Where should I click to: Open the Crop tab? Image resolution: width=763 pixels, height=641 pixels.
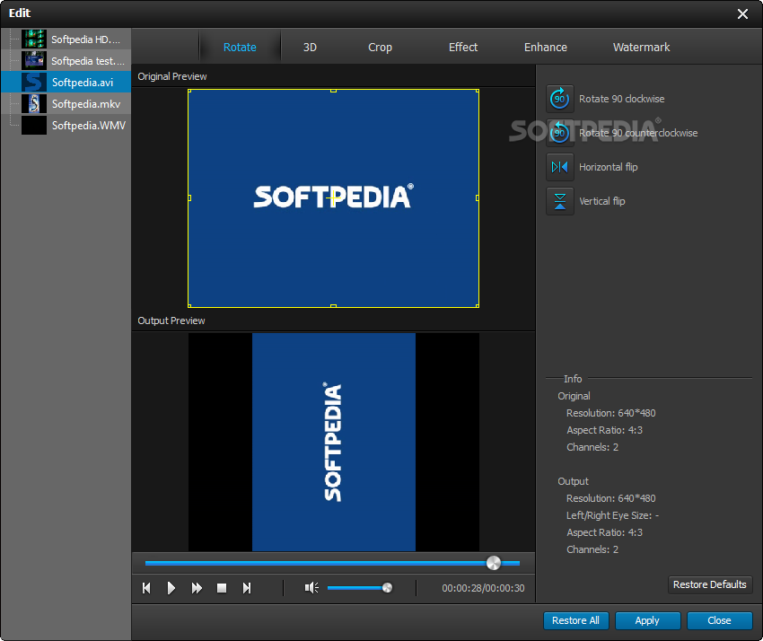click(380, 47)
